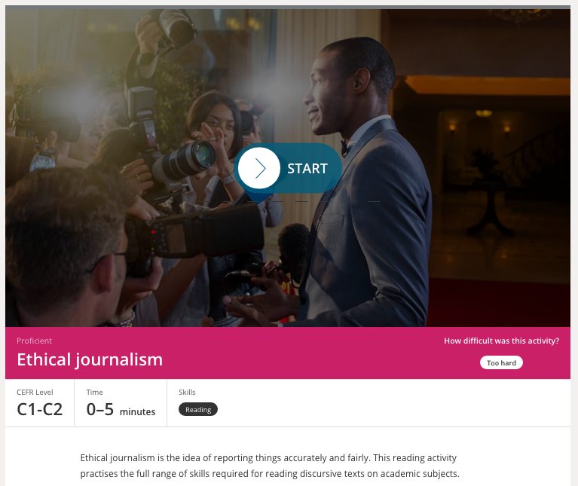Click the glasses-wearing photographer's head in the photo
Screen dimensions: 578x486
tap(65, 240)
